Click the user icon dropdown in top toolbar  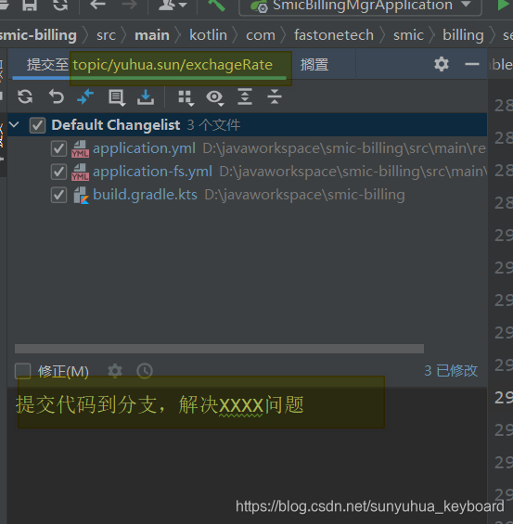173,5
